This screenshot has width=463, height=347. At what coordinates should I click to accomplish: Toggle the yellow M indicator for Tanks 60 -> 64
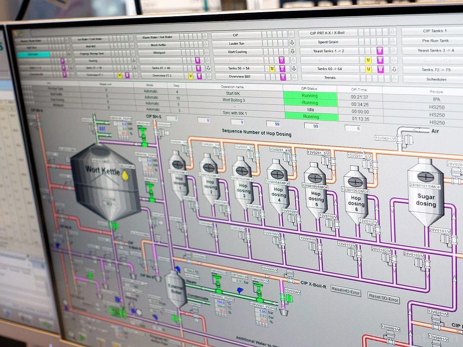[x=369, y=69]
